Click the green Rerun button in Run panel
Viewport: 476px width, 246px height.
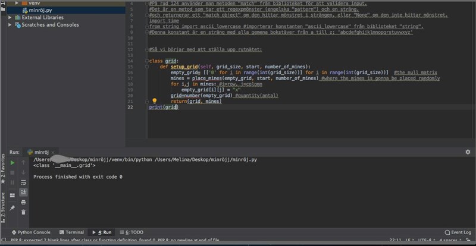coord(12,162)
